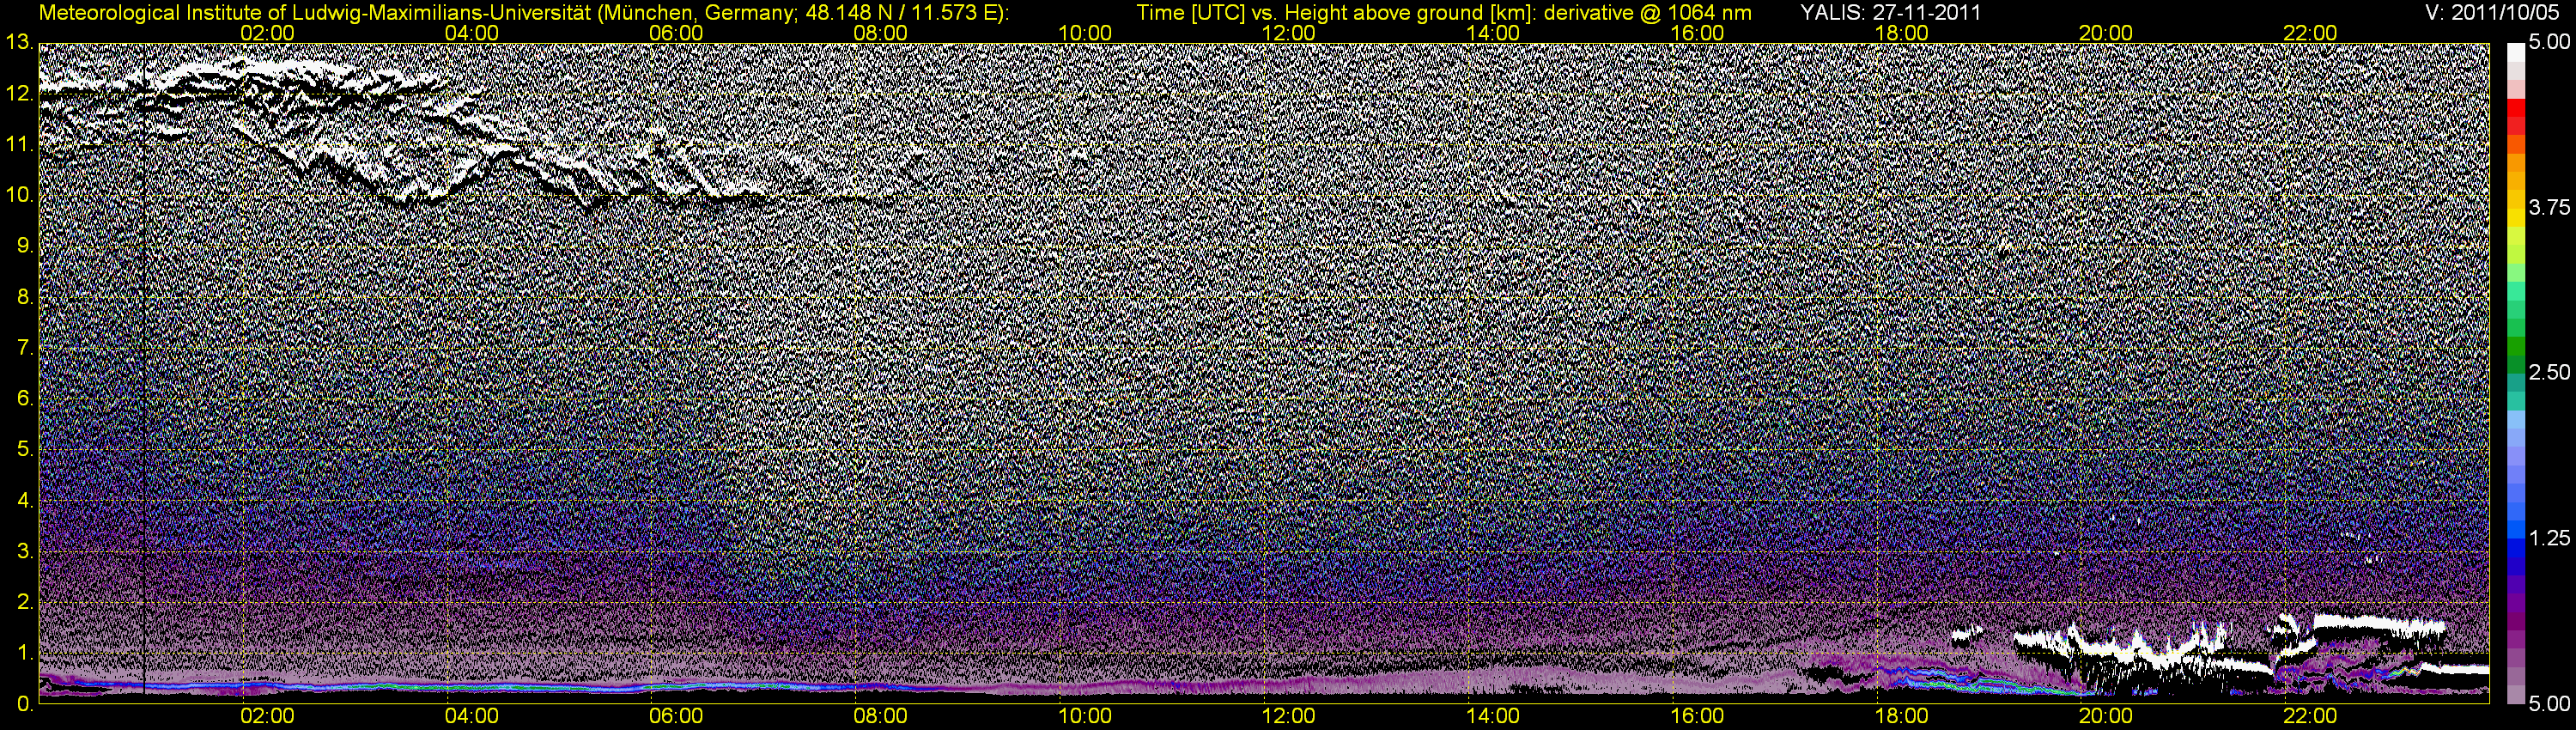Image resolution: width=2576 pixels, height=730 pixels.
Task: Click the 20:00 label on the bottom time axis
Action: [x=2106, y=716]
